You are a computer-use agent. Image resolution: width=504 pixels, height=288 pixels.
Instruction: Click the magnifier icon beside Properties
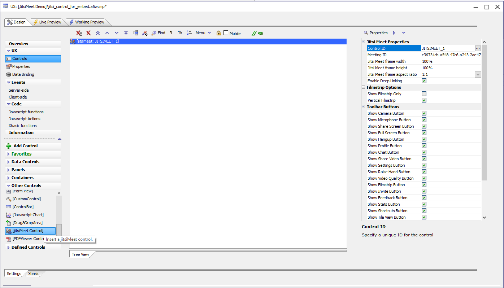pos(366,33)
